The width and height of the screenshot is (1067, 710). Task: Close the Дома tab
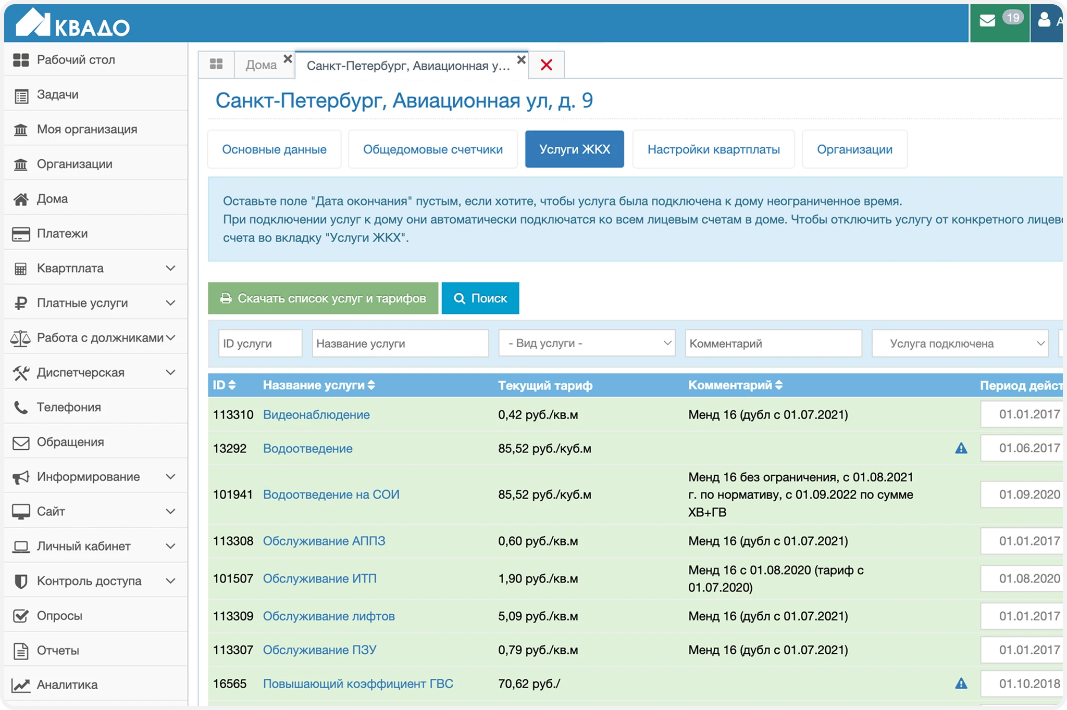(x=288, y=59)
